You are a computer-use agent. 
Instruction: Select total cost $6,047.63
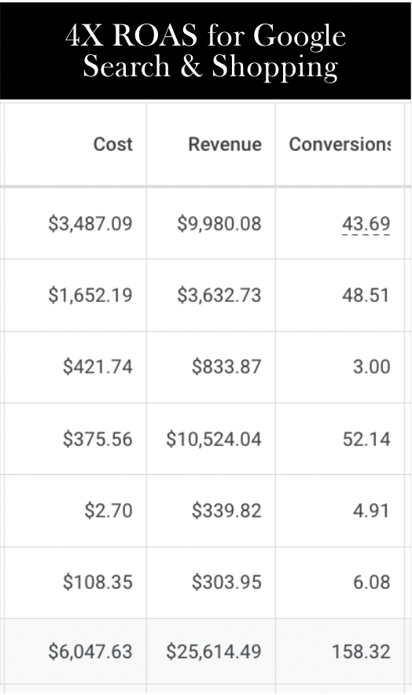click(x=90, y=652)
